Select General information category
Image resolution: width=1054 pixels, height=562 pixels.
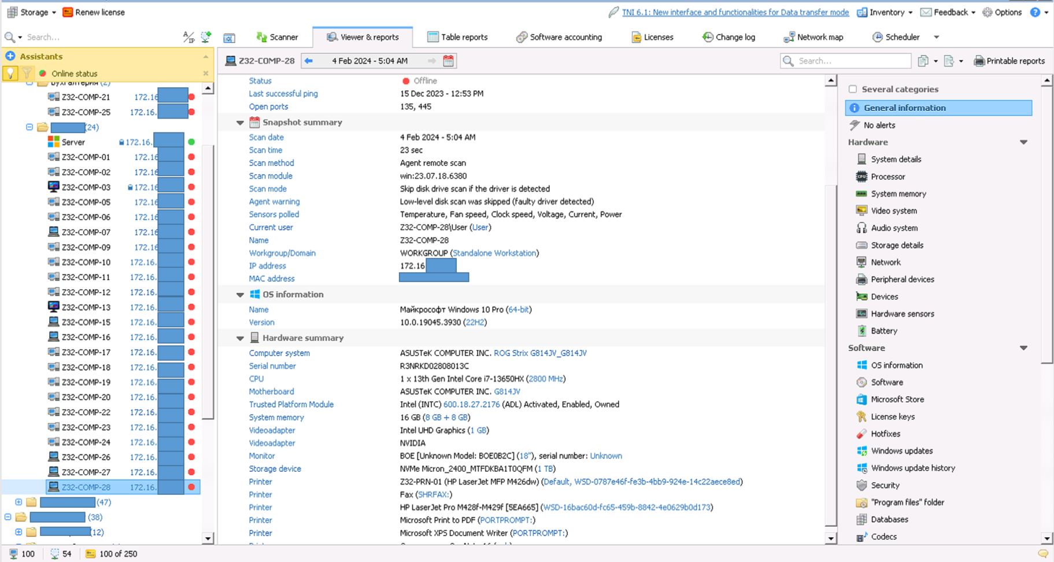(938, 108)
